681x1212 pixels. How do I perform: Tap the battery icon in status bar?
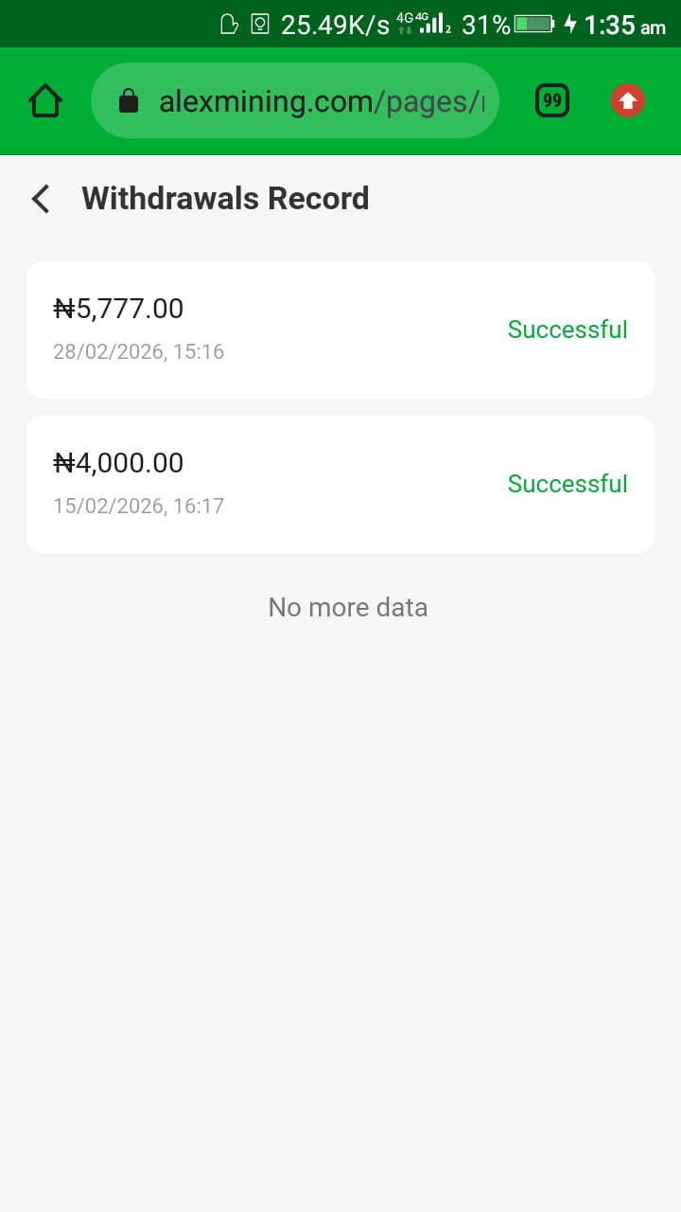point(535,25)
